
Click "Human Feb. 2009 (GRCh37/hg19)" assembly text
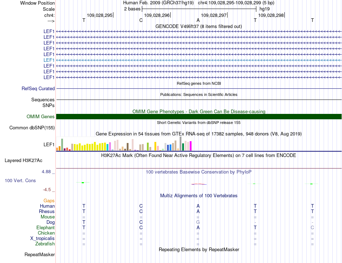158,3
